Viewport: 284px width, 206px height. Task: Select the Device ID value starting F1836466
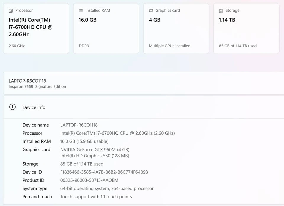tap(104, 172)
